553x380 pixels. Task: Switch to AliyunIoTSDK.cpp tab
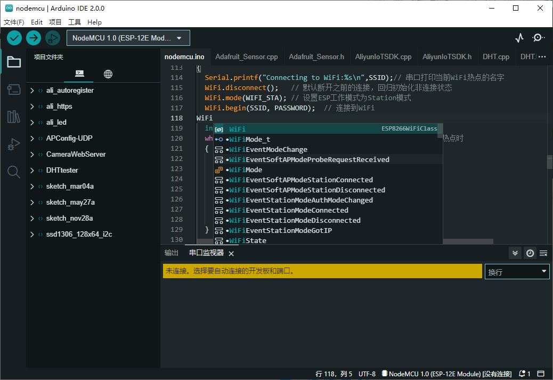(384, 57)
